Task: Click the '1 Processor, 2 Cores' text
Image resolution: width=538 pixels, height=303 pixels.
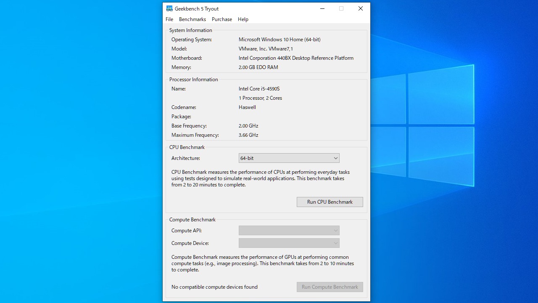Action: coord(260,98)
